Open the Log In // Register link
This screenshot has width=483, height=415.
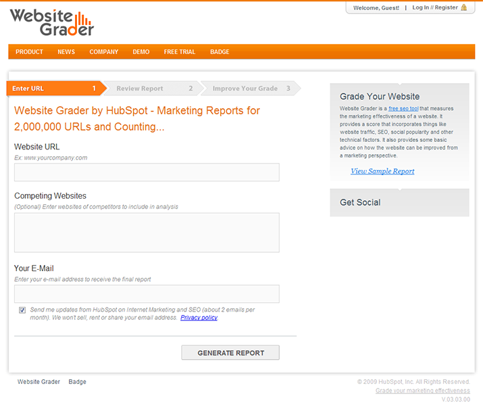point(435,7)
